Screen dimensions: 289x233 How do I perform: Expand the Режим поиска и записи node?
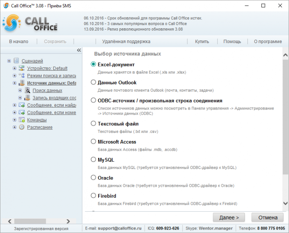14,75
